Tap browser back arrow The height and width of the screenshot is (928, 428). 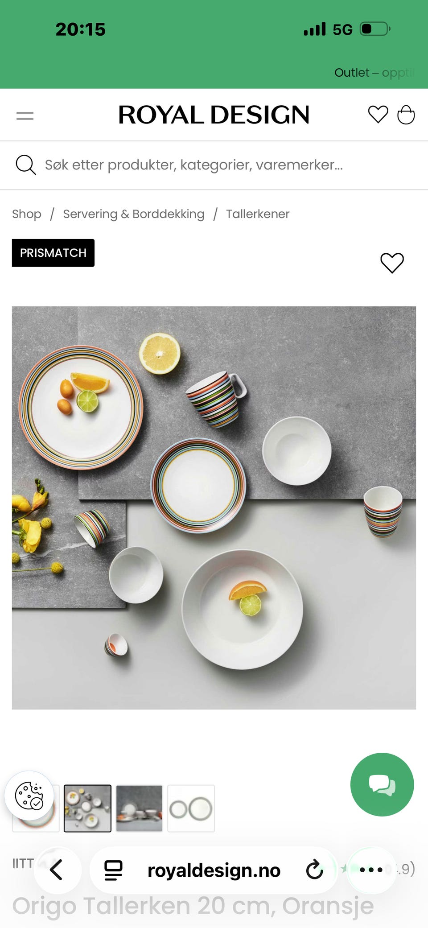pyautogui.click(x=57, y=870)
